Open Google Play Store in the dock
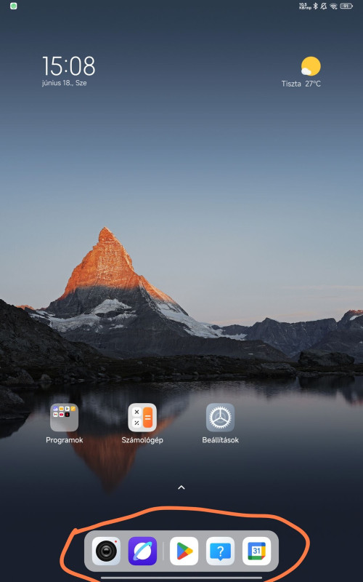This screenshot has width=363, height=582. [184, 551]
